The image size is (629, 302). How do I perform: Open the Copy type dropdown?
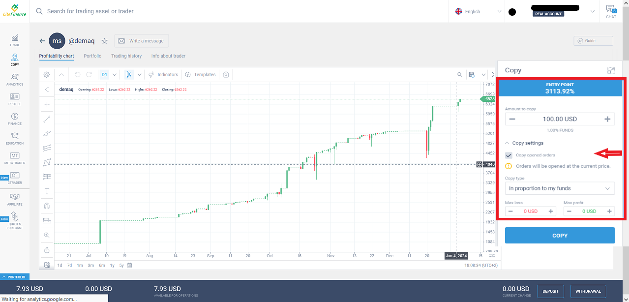point(560,188)
